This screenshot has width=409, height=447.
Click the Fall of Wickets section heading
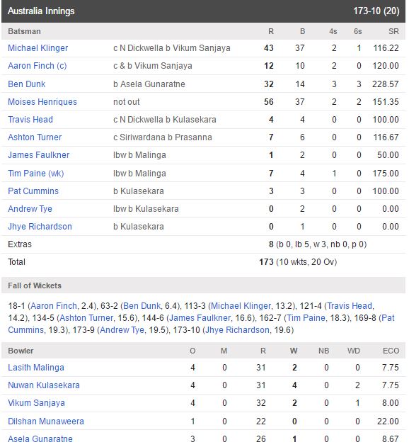pos(35,285)
